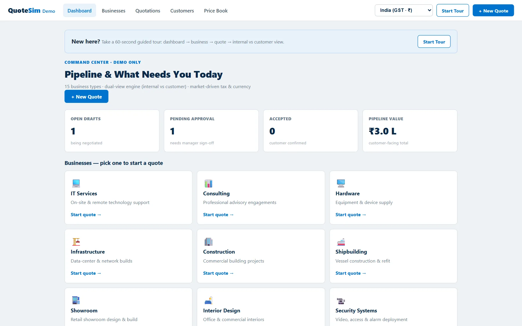Click the Interior Design sofa icon
Viewport: 522px width, 326px height.
point(209,300)
